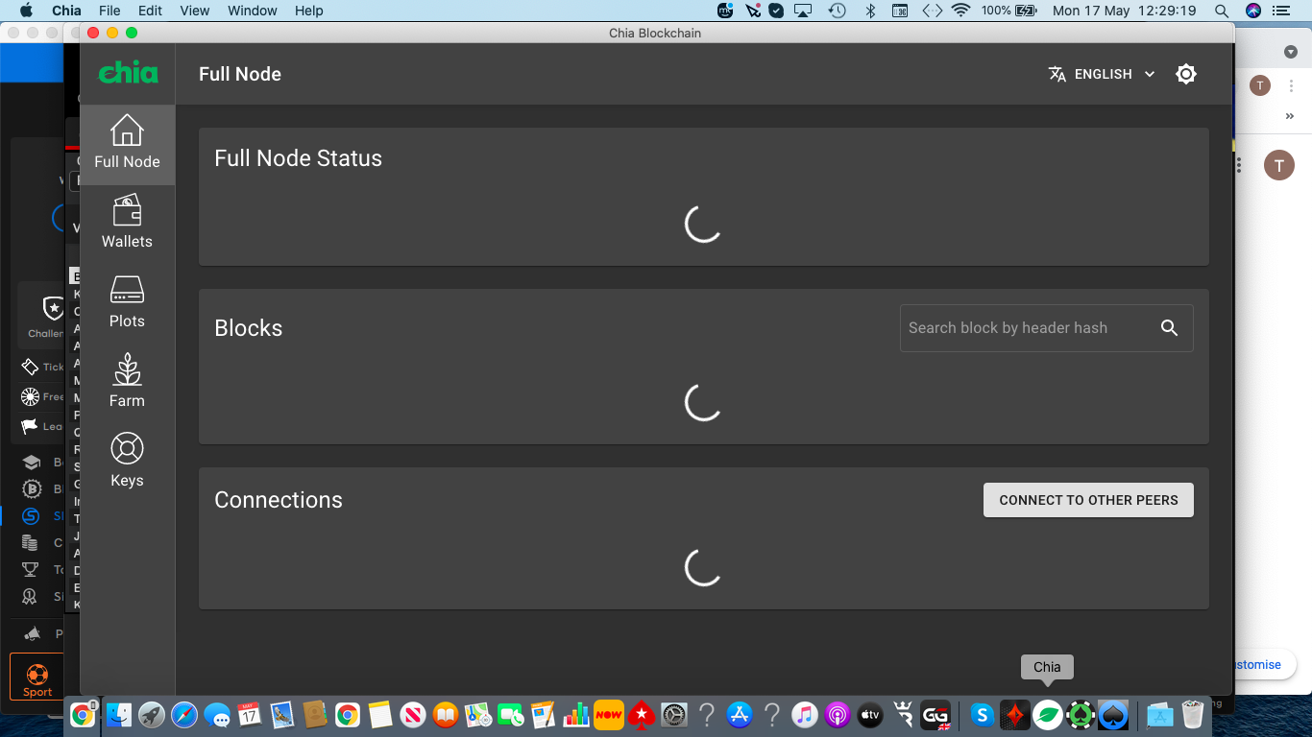This screenshot has width=1312, height=737.
Task: Open the View menu
Action: click(x=195, y=11)
